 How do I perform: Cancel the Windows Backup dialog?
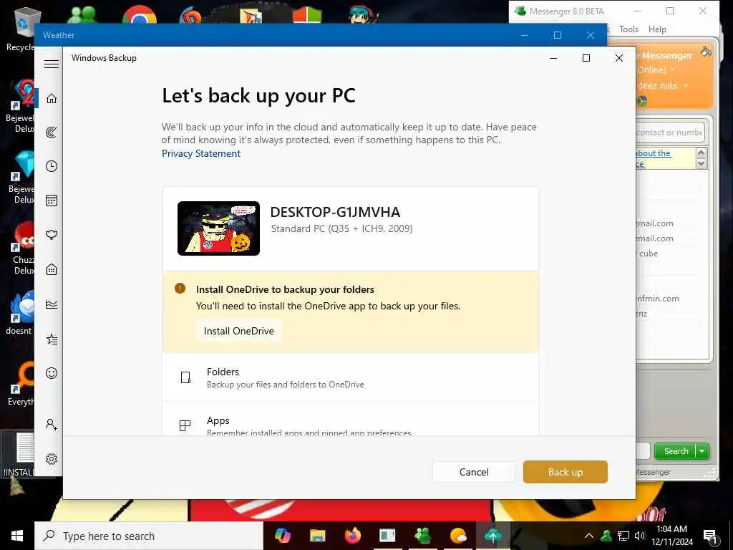(474, 472)
